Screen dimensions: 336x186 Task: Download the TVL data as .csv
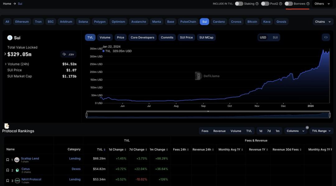coord(68,54)
